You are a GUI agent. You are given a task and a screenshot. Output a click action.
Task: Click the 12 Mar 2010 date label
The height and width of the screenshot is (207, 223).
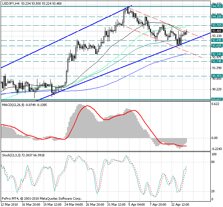click(x=9, y=205)
